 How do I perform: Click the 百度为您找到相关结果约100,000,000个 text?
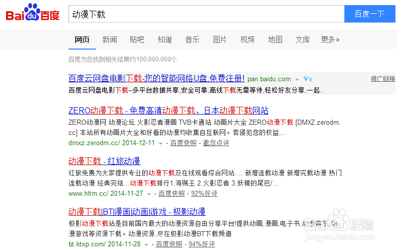pyautogui.click(x=123, y=59)
